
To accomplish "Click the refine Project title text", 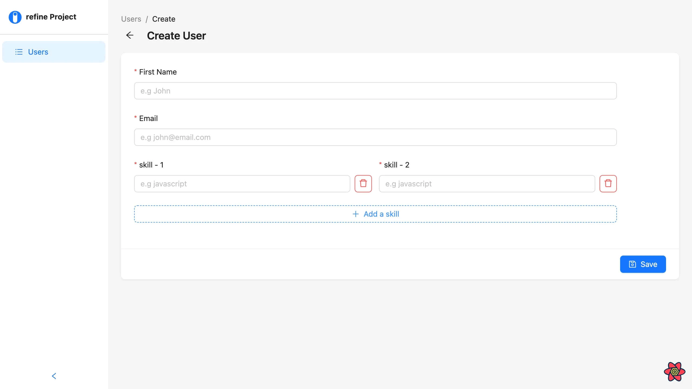I will pos(51,17).
